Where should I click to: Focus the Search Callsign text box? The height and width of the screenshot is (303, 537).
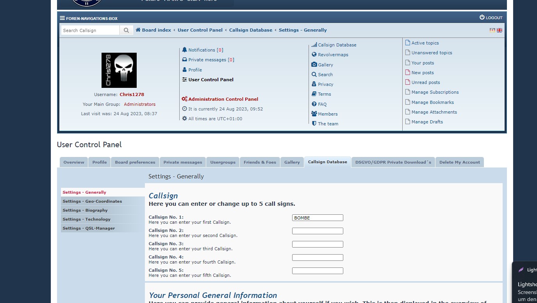pyautogui.click(x=90, y=30)
